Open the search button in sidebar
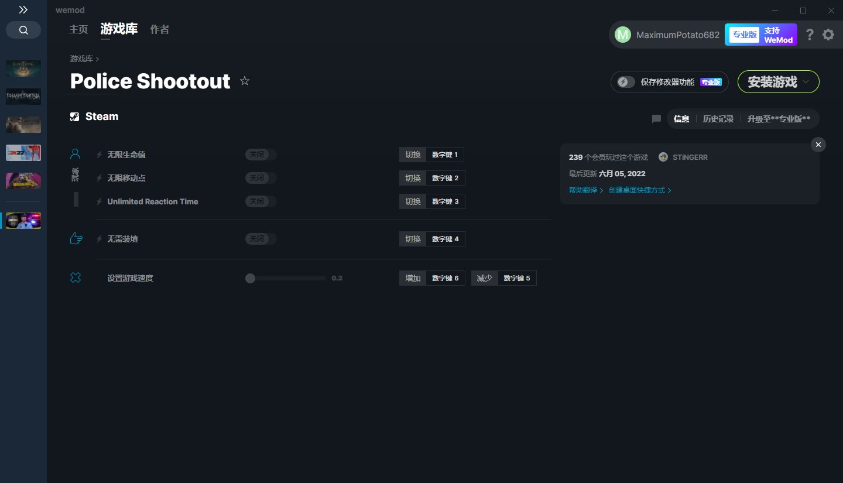This screenshot has height=483, width=843. click(x=23, y=30)
